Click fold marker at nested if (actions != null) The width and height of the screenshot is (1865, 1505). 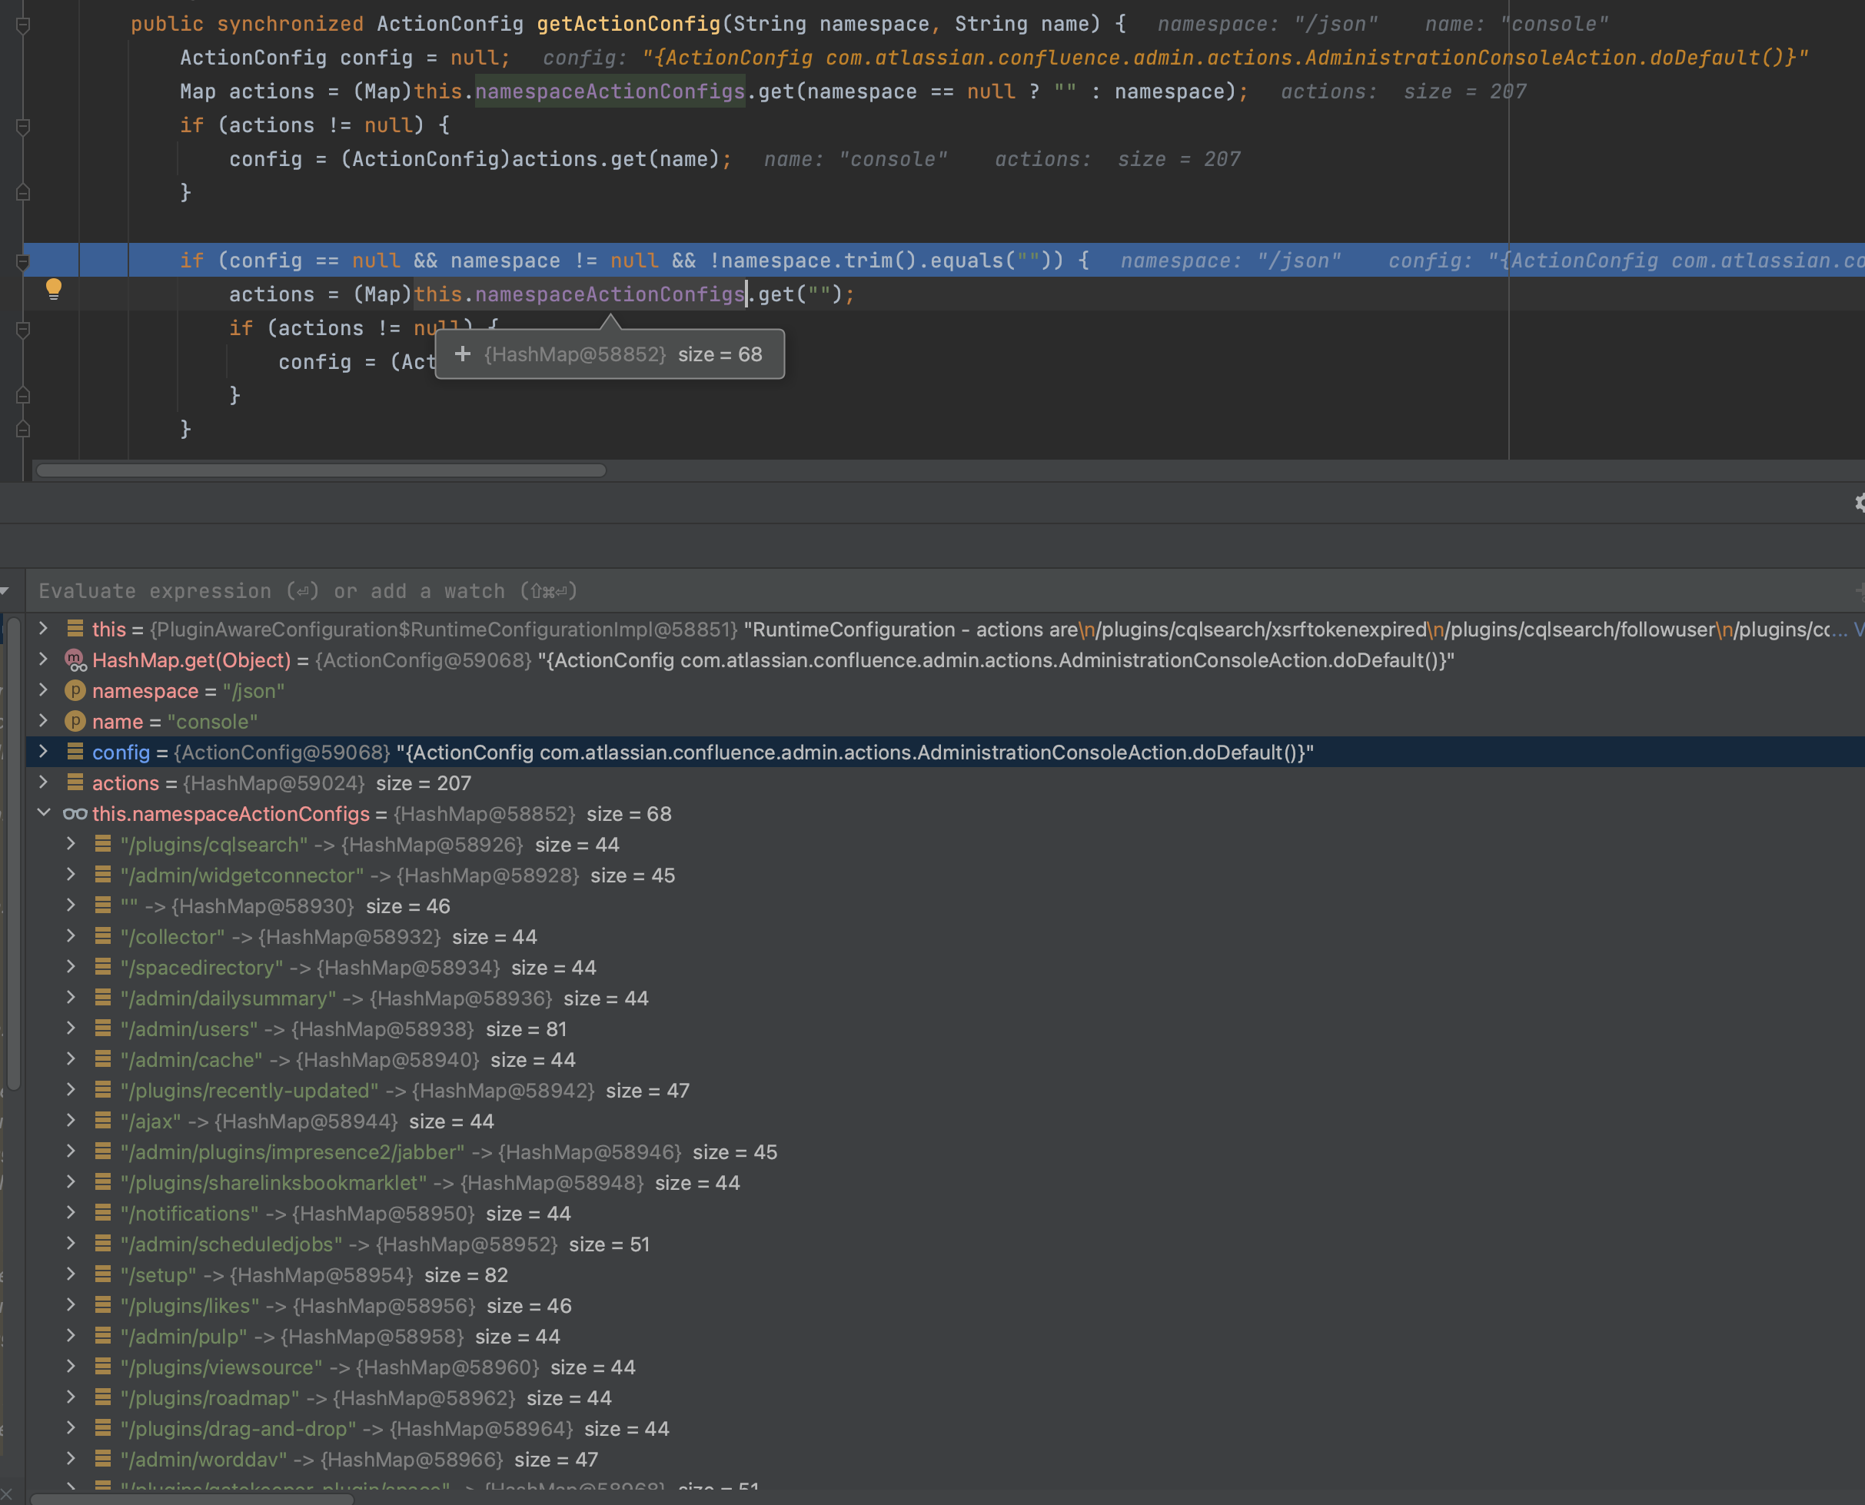23,330
